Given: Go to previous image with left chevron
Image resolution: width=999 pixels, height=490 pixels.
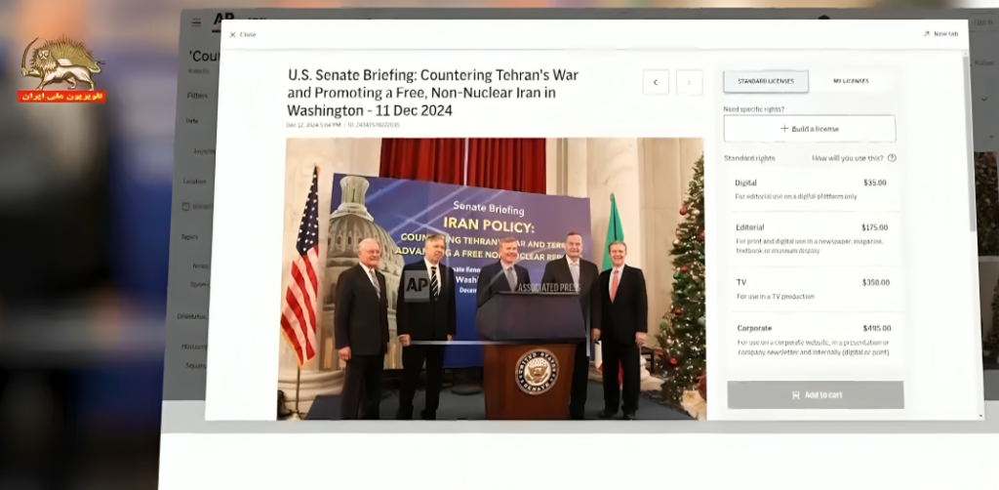Looking at the screenshot, I should [x=656, y=82].
